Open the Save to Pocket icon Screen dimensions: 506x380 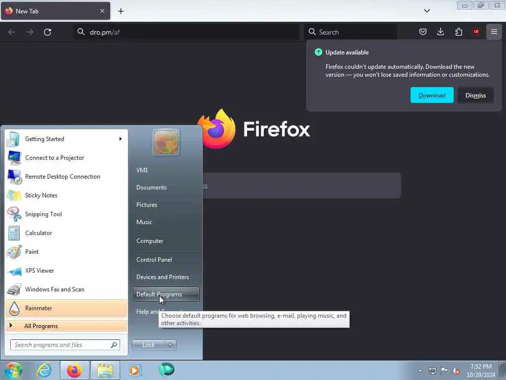tap(423, 32)
